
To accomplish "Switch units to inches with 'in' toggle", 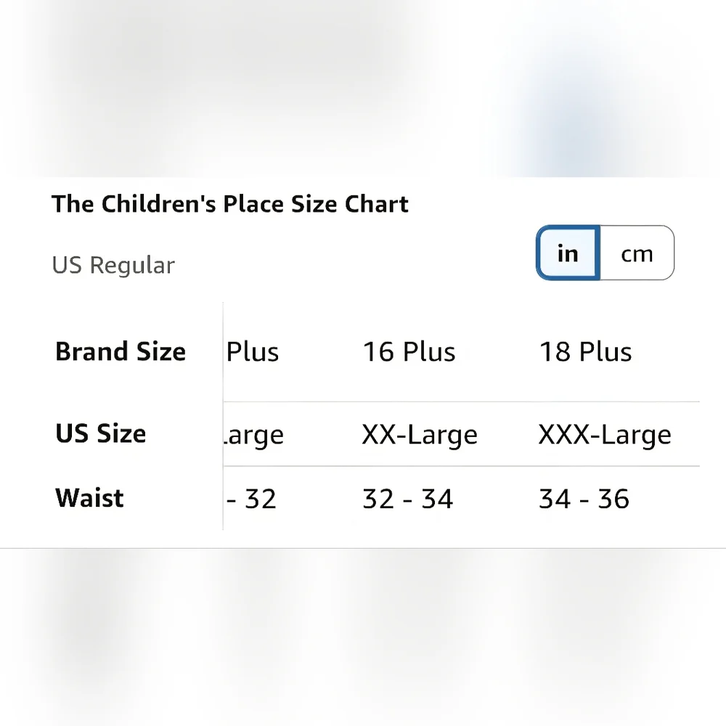I will click(x=568, y=253).
